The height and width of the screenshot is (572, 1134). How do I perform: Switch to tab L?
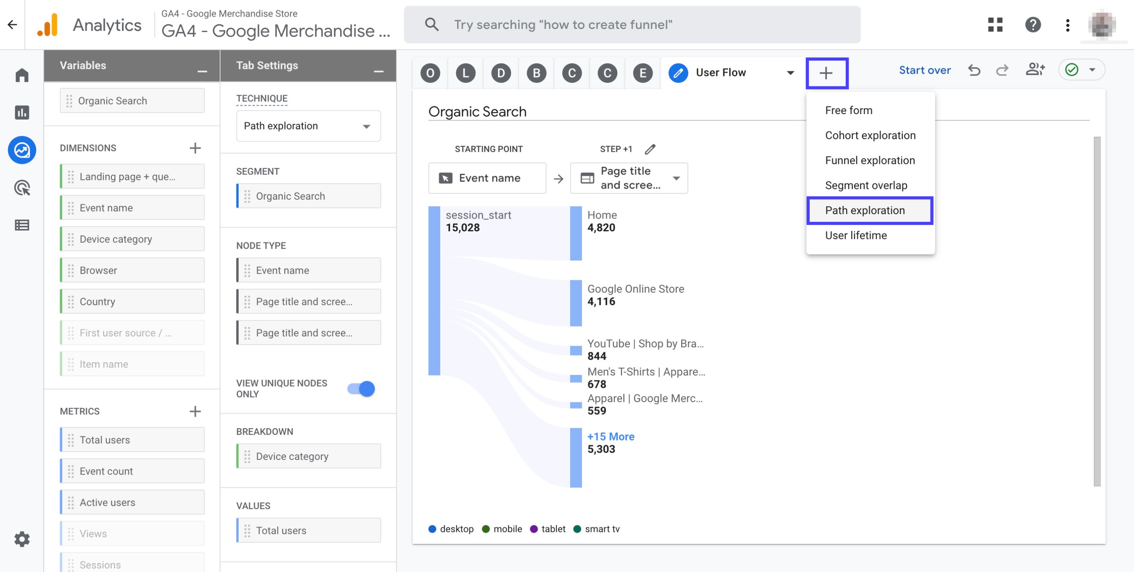coord(465,73)
